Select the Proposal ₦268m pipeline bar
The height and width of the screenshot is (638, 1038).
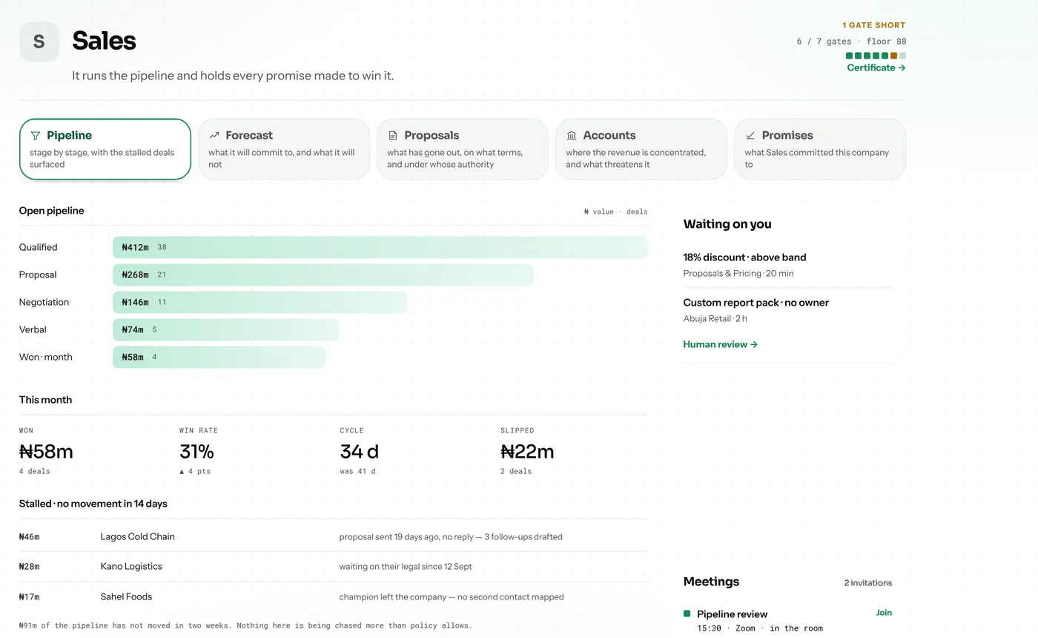click(x=323, y=274)
